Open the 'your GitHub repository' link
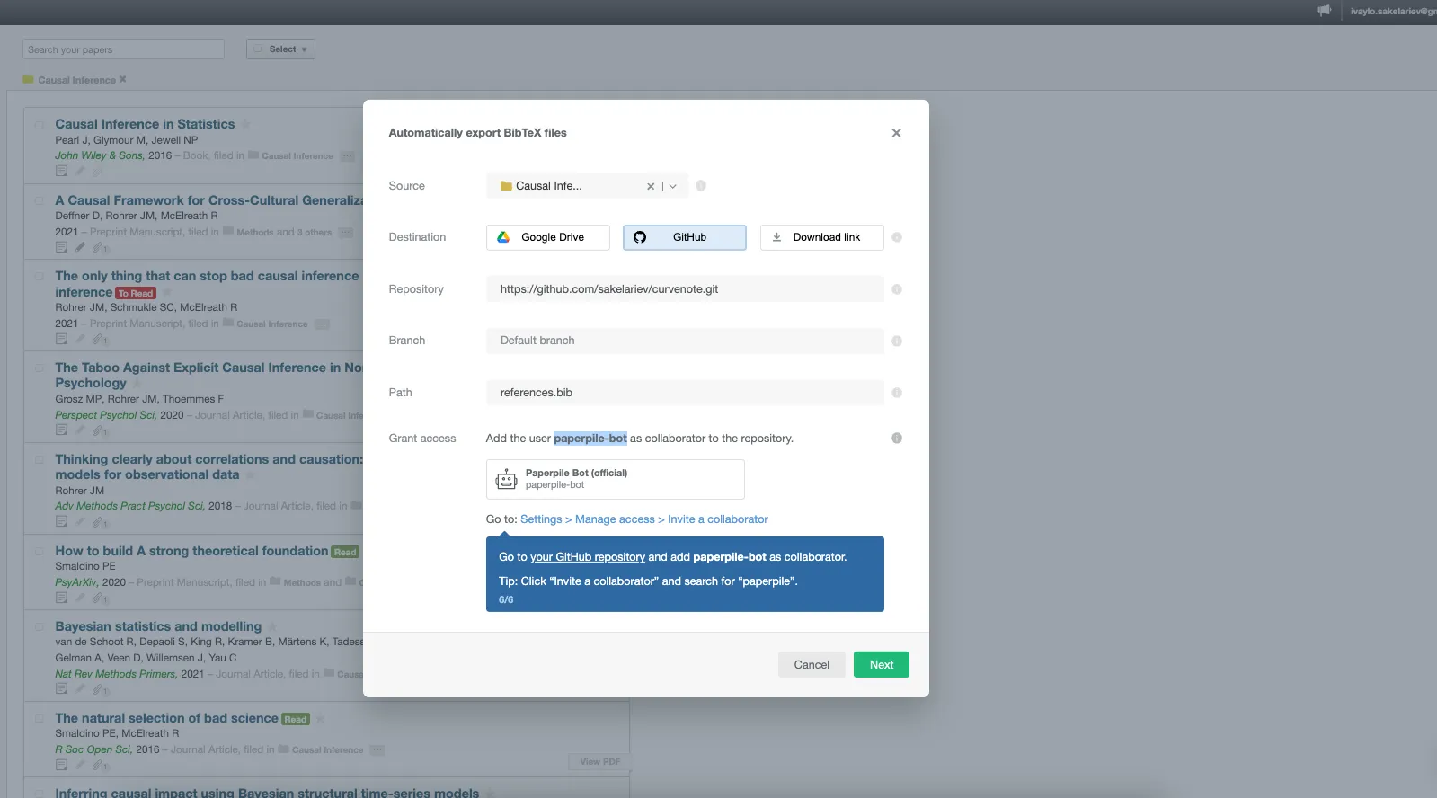 pos(587,557)
